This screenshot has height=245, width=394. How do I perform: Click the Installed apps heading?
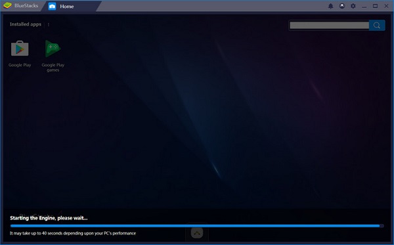point(26,24)
